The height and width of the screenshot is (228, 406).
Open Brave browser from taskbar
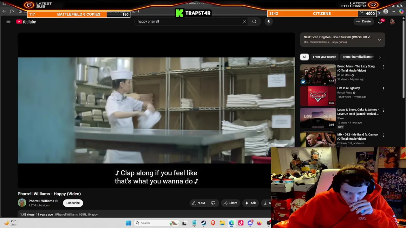213,223
